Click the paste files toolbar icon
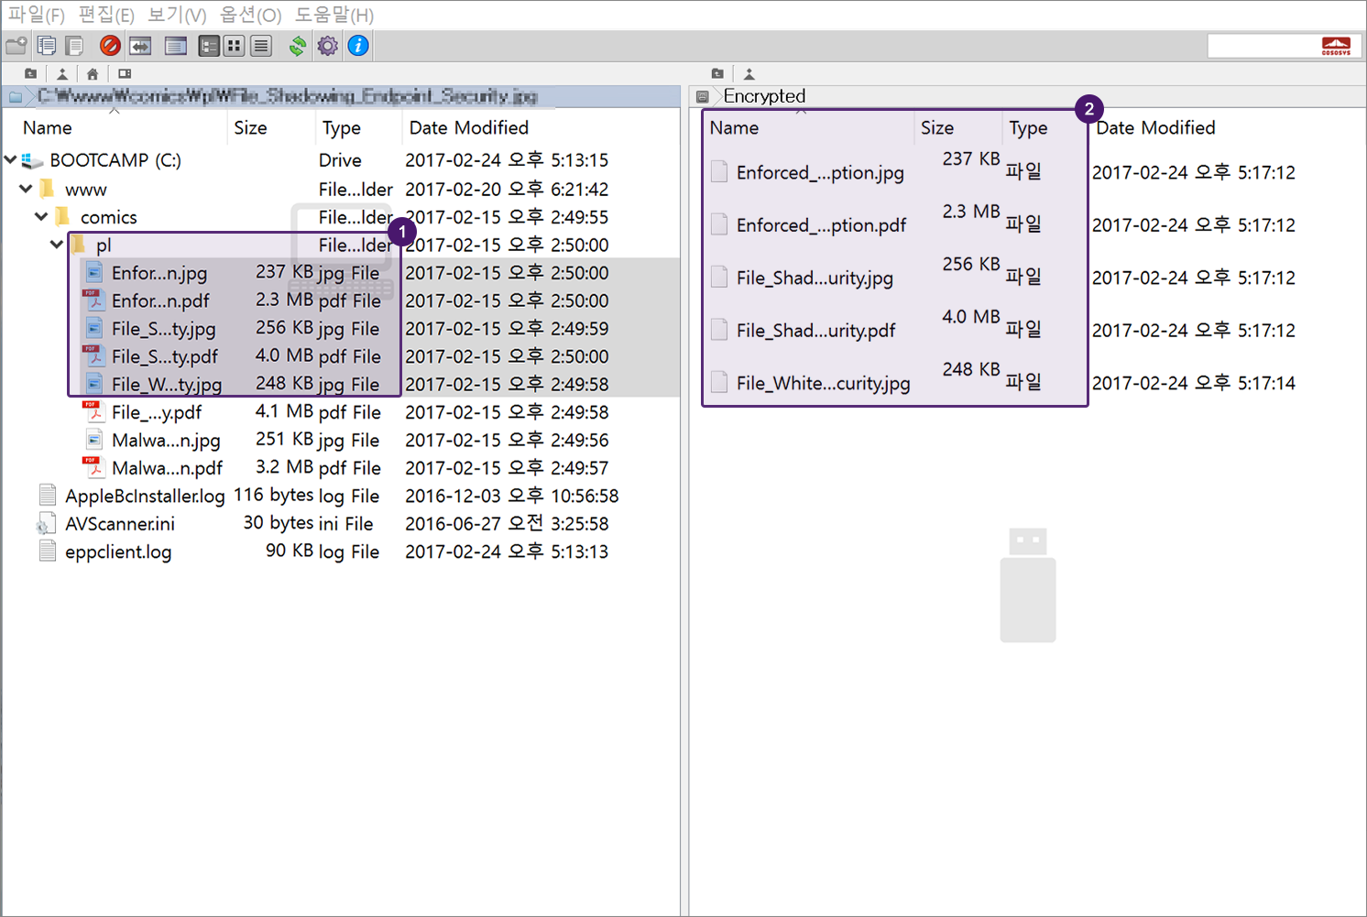The height and width of the screenshot is (917, 1367). 75,46
